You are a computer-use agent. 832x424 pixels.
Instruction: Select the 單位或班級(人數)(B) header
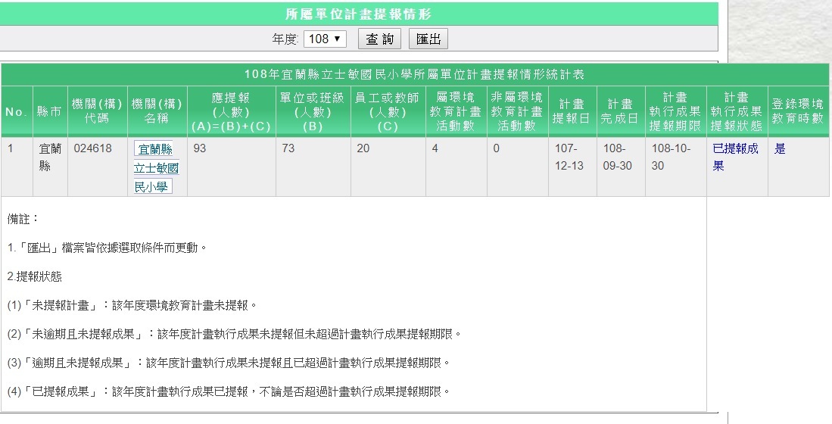[x=313, y=111]
